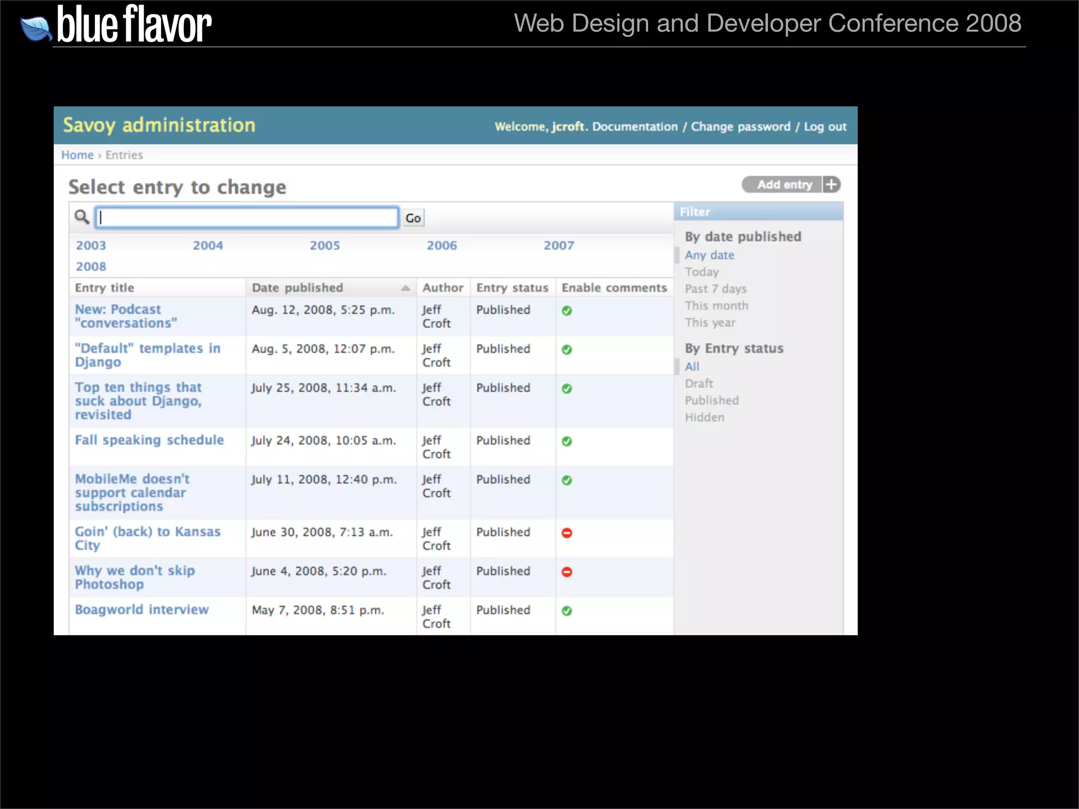Sort by the Entry title column header
This screenshot has width=1079, height=809.
click(x=104, y=288)
